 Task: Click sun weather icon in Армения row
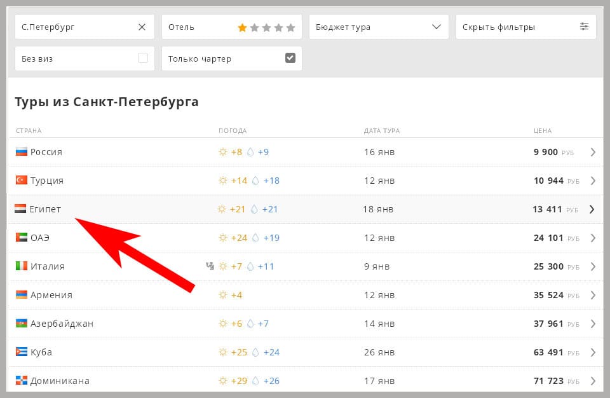tap(223, 295)
